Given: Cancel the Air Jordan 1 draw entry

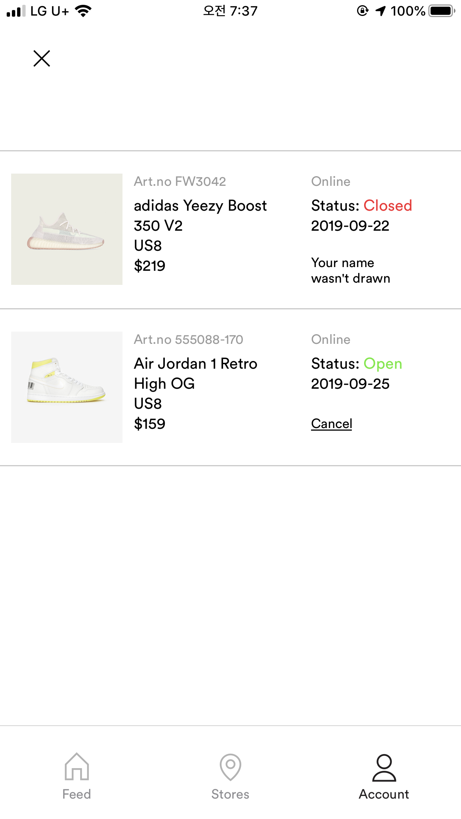Looking at the screenshot, I should click(331, 424).
